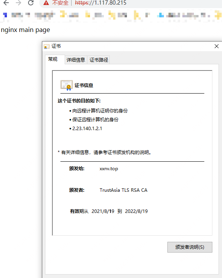Reload the page with the refresh icon
The height and width of the screenshot is (278, 222).
pyautogui.click(x=31, y=2)
